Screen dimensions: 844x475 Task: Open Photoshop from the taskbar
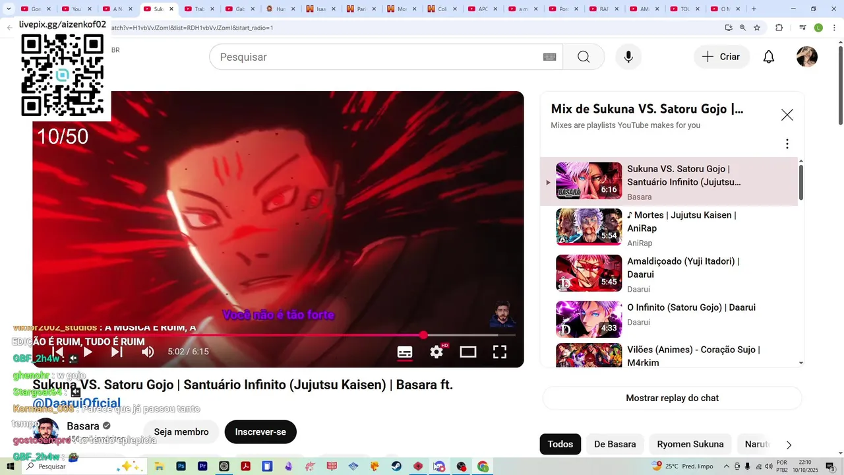(x=181, y=466)
